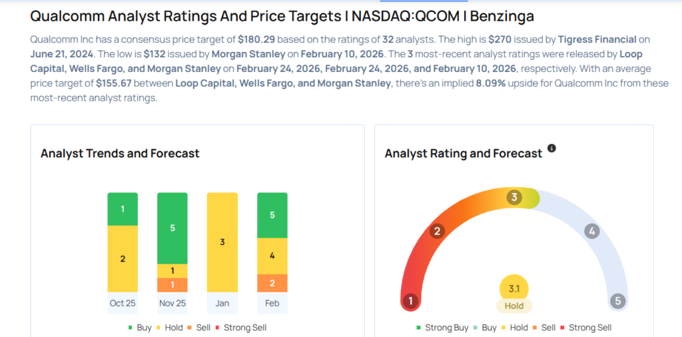Click the 3.1 rating score circle
This screenshot has height=337, width=682.
tap(514, 288)
